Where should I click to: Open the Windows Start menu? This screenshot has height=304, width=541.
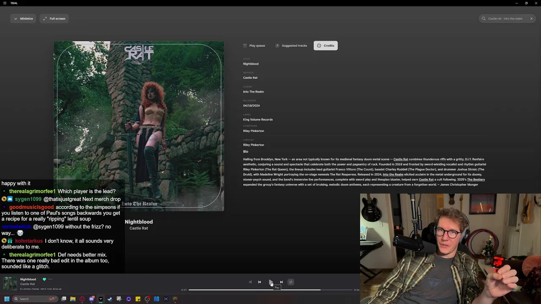(7, 299)
